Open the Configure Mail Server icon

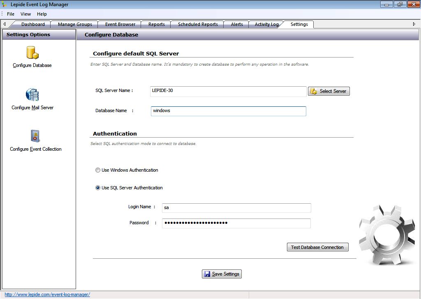pyautogui.click(x=32, y=94)
